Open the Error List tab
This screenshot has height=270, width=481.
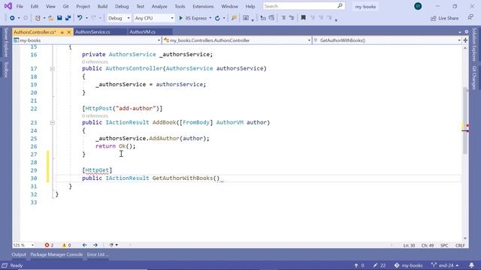tap(97, 254)
